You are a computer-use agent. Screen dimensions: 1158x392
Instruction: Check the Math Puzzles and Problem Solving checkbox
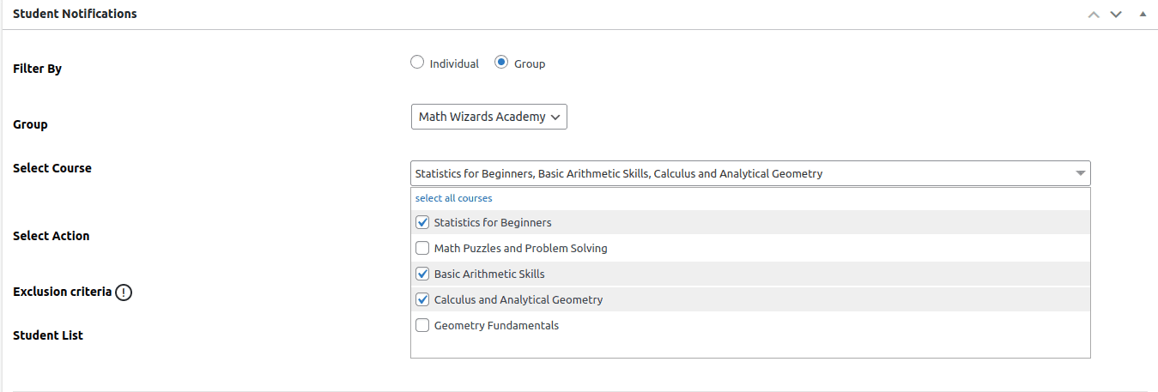point(422,248)
